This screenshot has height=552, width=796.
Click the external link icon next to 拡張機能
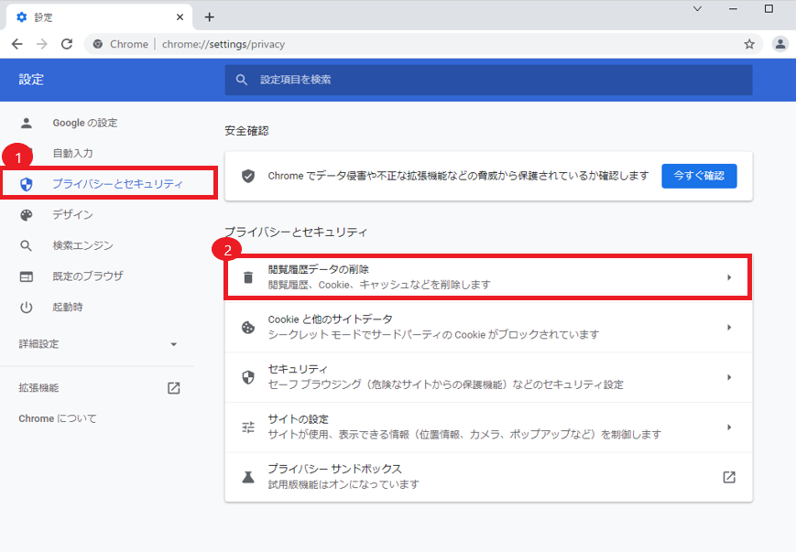point(174,388)
